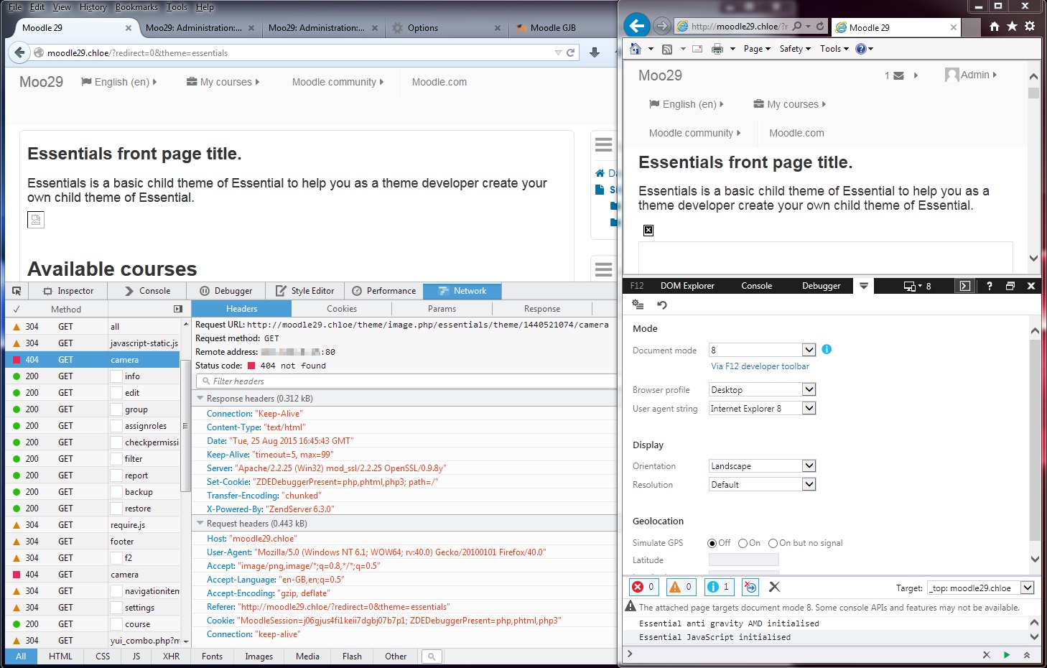1047x668 pixels.
Task: Open Resolution dropdown
Action: (x=809, y=484)
